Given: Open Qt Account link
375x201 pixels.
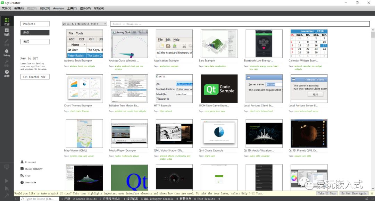Looking at the screenshot, I should tap(28, 162).
